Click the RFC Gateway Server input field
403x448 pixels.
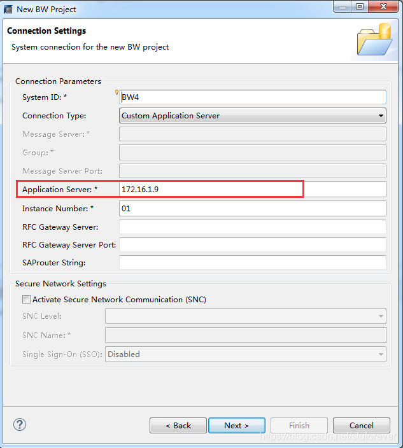click(253, 227)
